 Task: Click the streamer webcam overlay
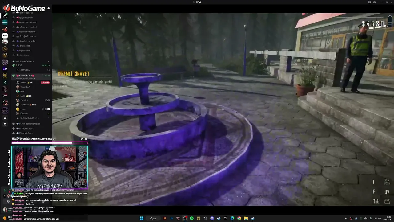click(50, 167)
